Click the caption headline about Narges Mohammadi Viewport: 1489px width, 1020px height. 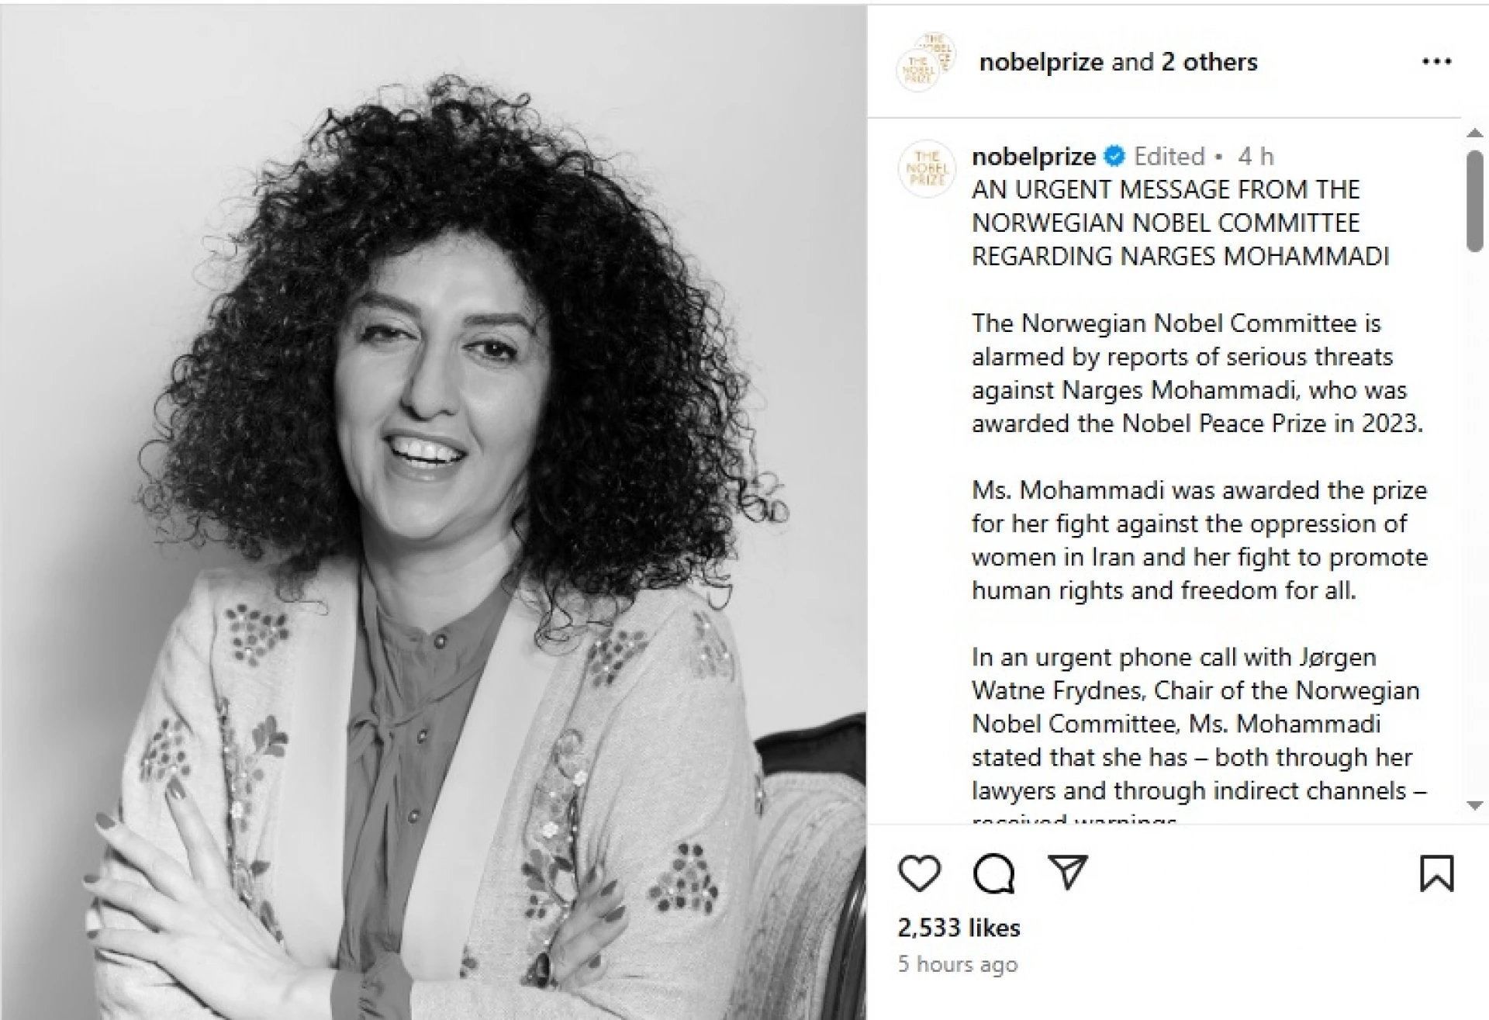coord(1180,223)
